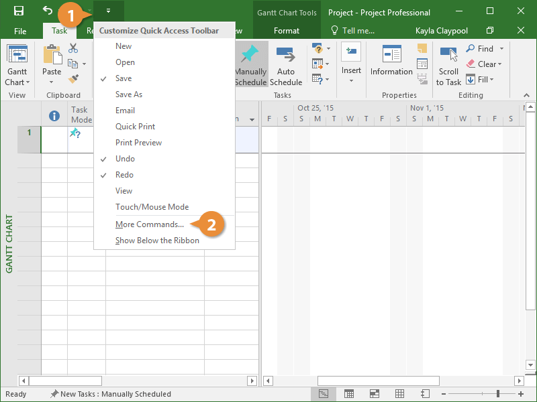This screenshot has height=402, width=537.
Task: Click the Cut scissors icon
Action: (x=73, y=48)
